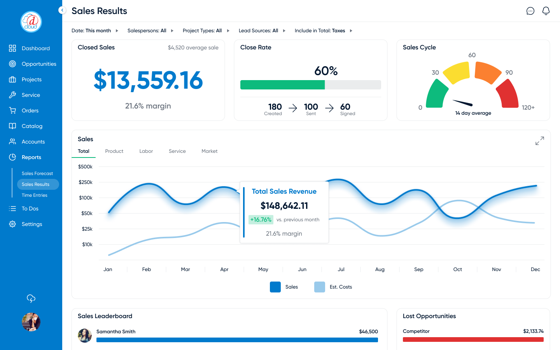Screen dimensions: 560x350
Task: Click the 100 Sent count
Action: (311, 107)
